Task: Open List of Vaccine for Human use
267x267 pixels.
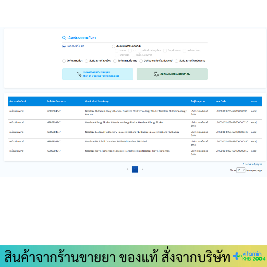Action: pyautogui.click(x=98, y=74)
